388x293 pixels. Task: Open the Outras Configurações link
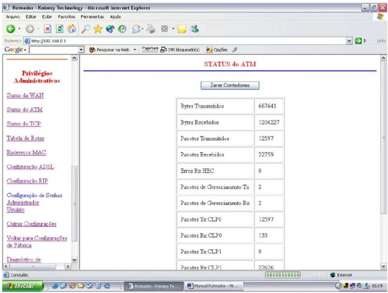pos(31,224)
